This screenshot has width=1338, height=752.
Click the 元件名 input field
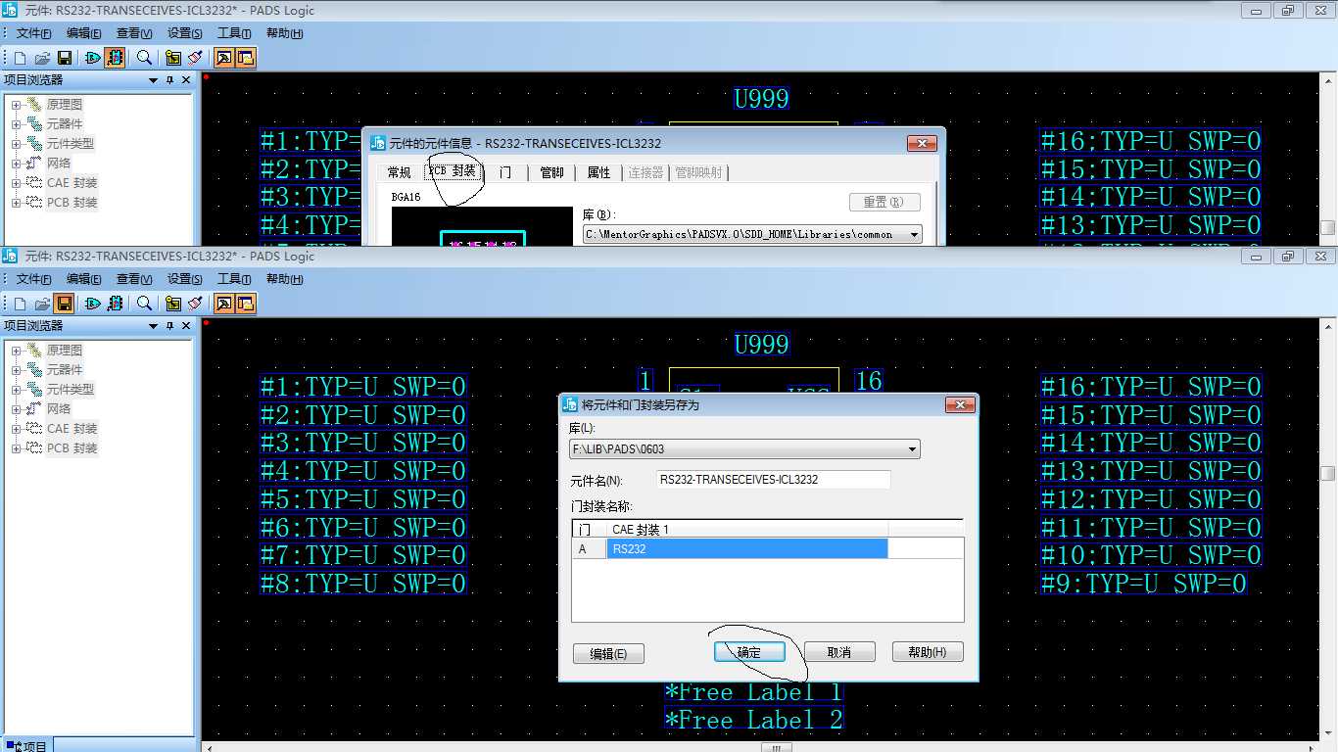[774, 480]
